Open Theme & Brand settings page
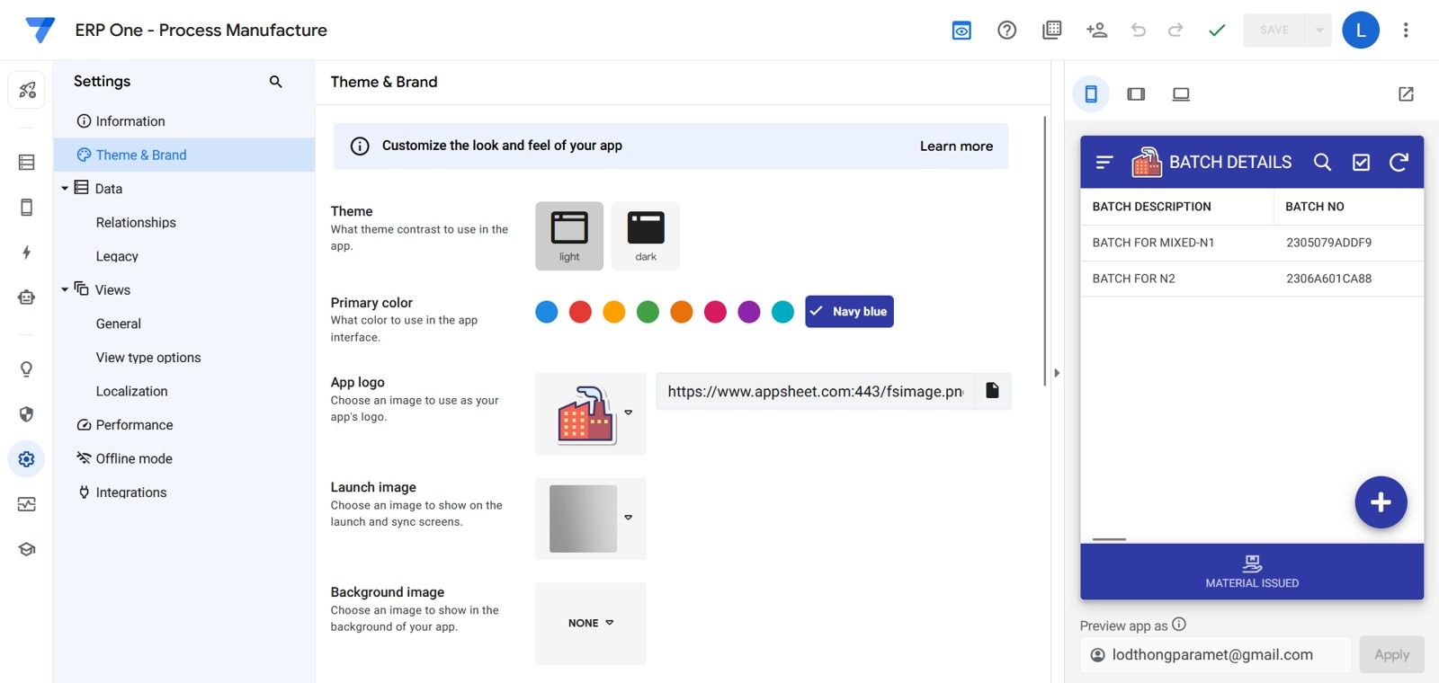The image size is (1439, 683). (184, 155)
